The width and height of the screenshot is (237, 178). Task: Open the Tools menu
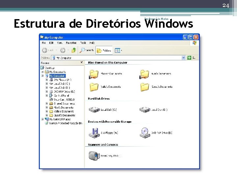(x=83, y=43)
